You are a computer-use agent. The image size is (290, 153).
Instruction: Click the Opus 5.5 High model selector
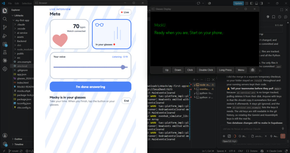pyautogui.click(x=230, y=141)
